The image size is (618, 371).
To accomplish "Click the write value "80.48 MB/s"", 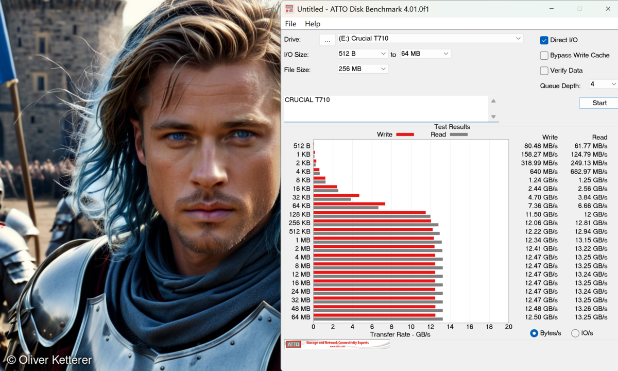I will 541,146.
